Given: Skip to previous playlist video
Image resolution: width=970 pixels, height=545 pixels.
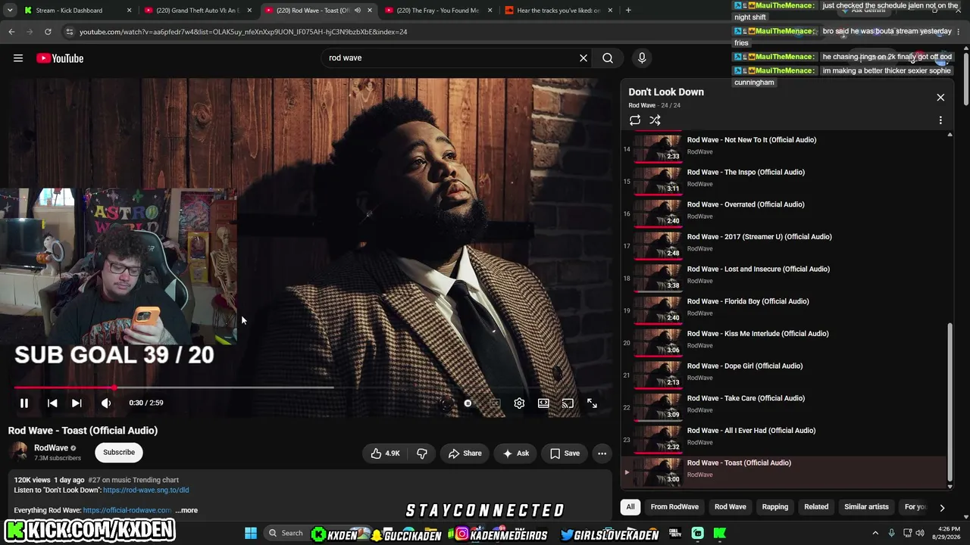Looking at the screenshot, I should [52, 403].
